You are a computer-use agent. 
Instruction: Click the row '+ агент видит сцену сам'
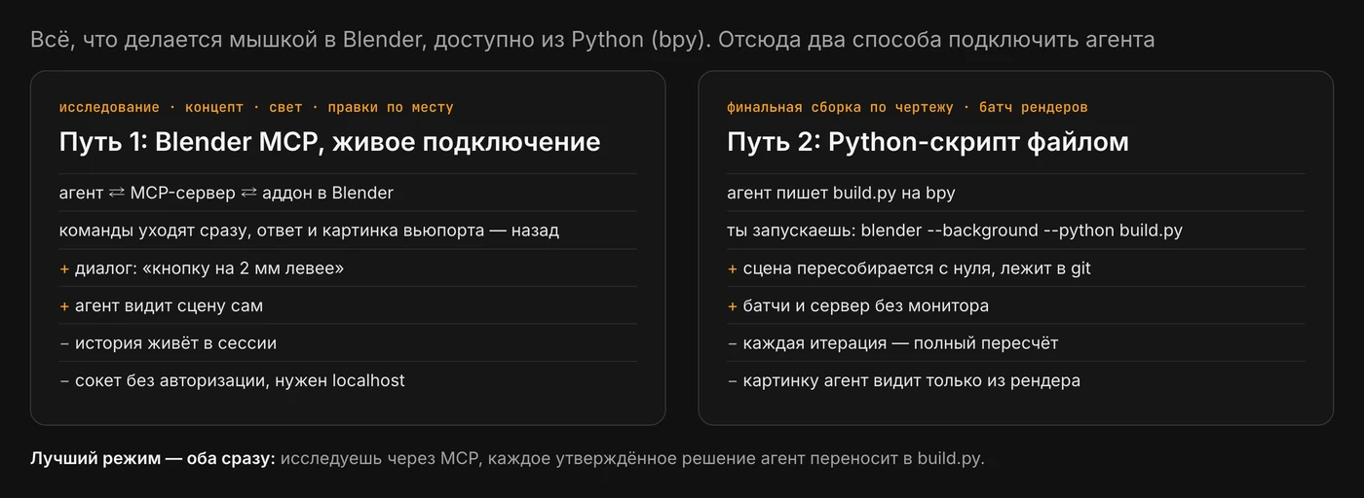348,305
